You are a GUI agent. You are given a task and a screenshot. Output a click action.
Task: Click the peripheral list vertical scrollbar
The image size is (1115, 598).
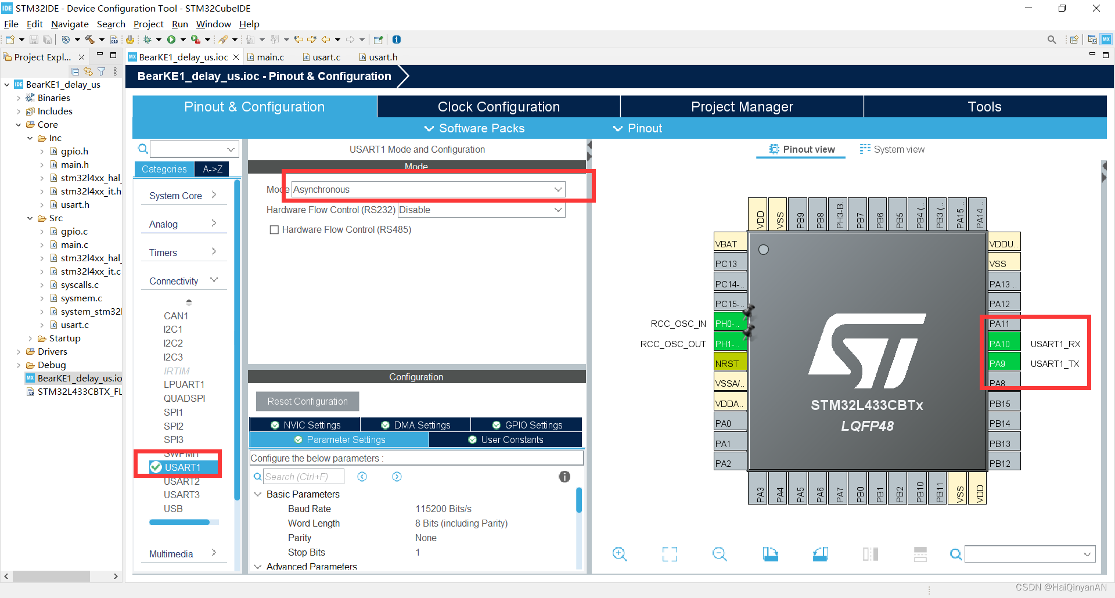point(237,340)
